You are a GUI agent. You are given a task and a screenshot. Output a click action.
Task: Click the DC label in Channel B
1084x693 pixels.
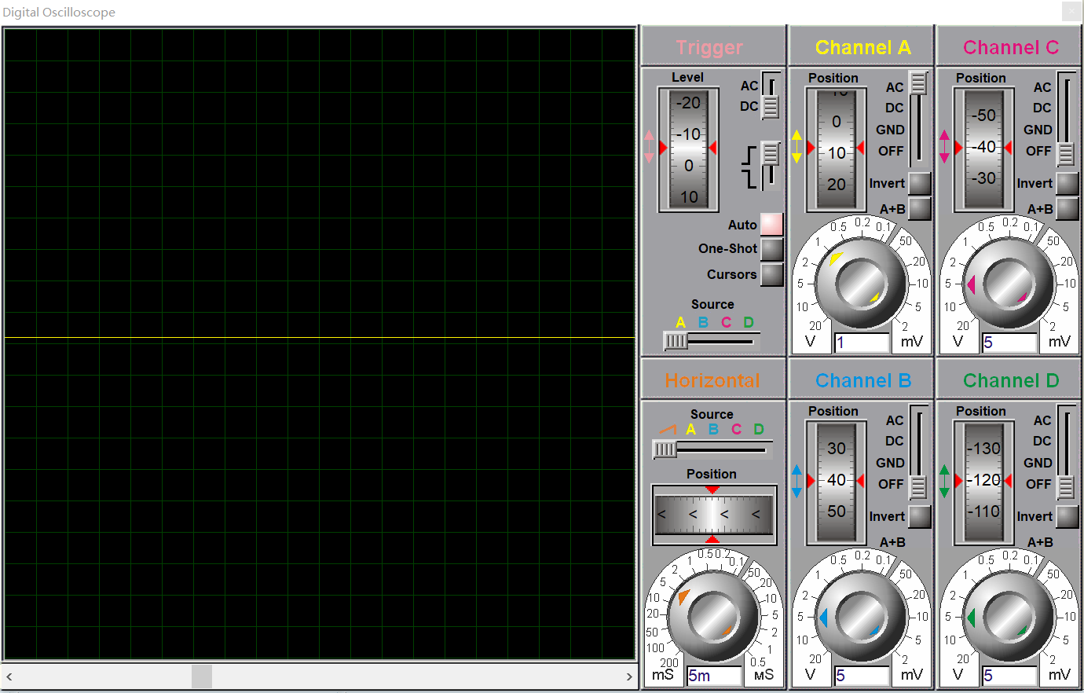[x=895, y=442]
